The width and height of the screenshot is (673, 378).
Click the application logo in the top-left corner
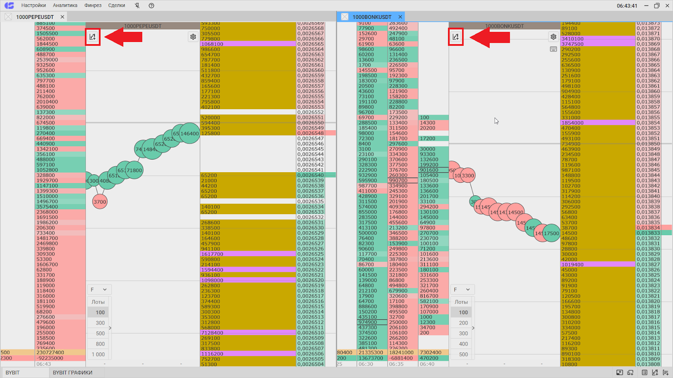(x=9, y=5)
